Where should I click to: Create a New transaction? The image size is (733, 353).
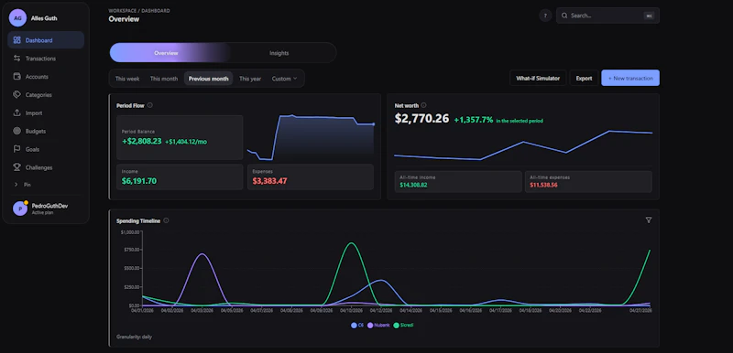(x=630, y=79)
